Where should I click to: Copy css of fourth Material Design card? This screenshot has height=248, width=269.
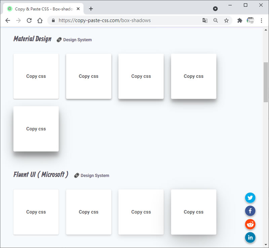coord(194,76)
